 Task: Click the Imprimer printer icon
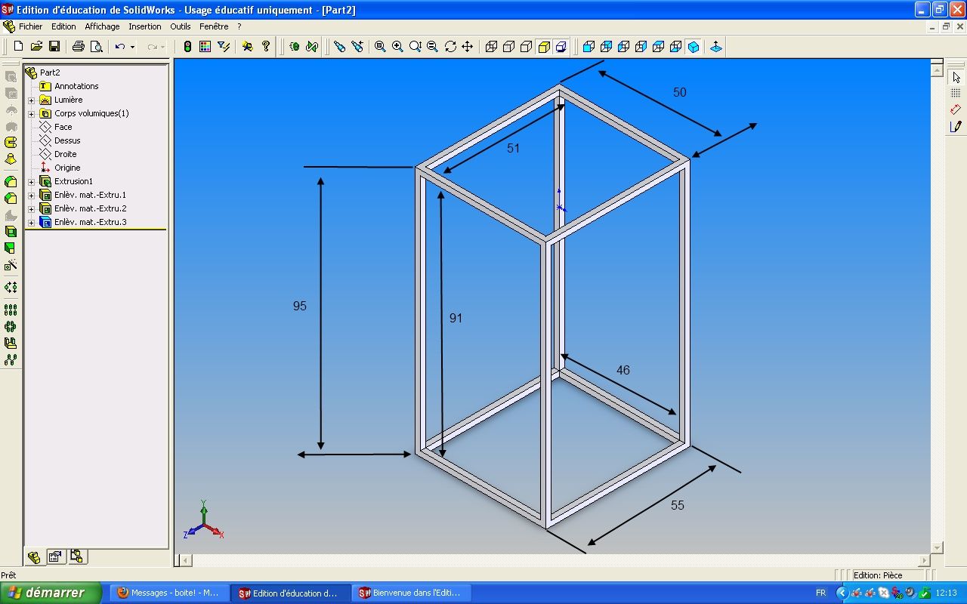click(x=78, y=46)
